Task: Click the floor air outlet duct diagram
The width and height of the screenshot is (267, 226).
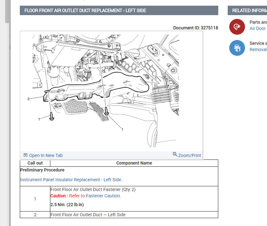Action: [x=106, y=91]
